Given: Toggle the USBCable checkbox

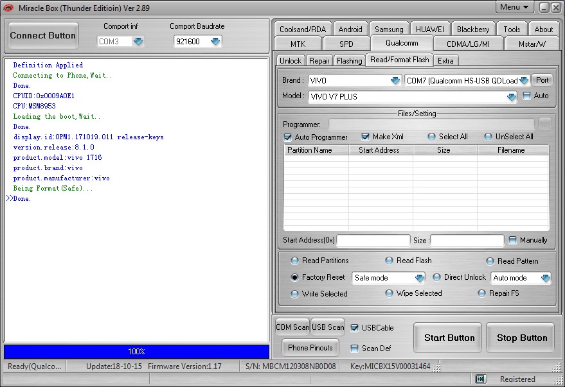Looking at the screenshot, I should [x=355, y=328].
